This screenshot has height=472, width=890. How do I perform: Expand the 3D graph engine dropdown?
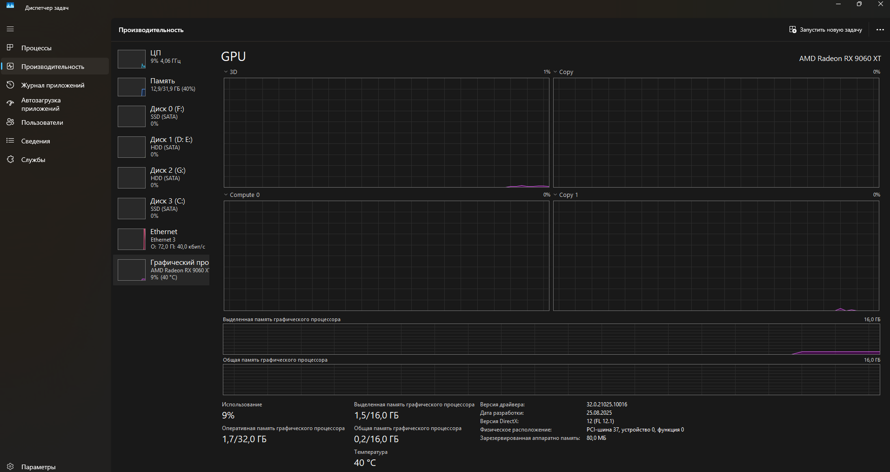[226, 72]
